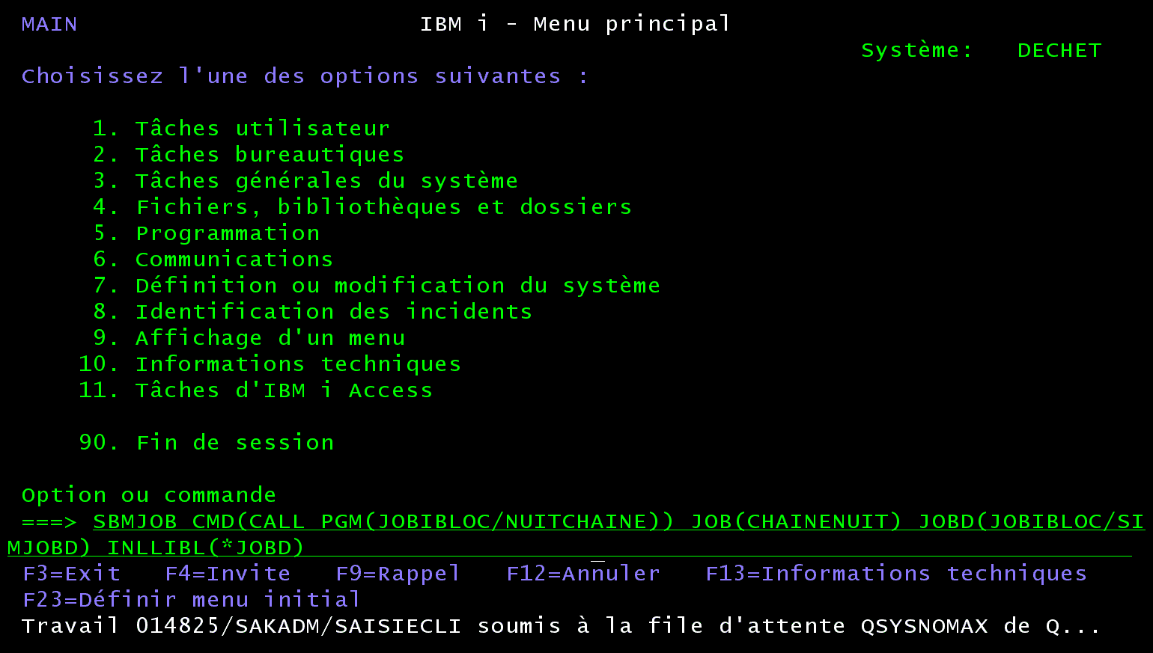Click the Option ou commande label
Screen dimensions: 1153x653
[149, 495]
